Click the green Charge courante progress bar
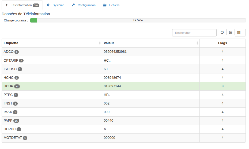This screenshot has height=149, width=249. (33, 20)
